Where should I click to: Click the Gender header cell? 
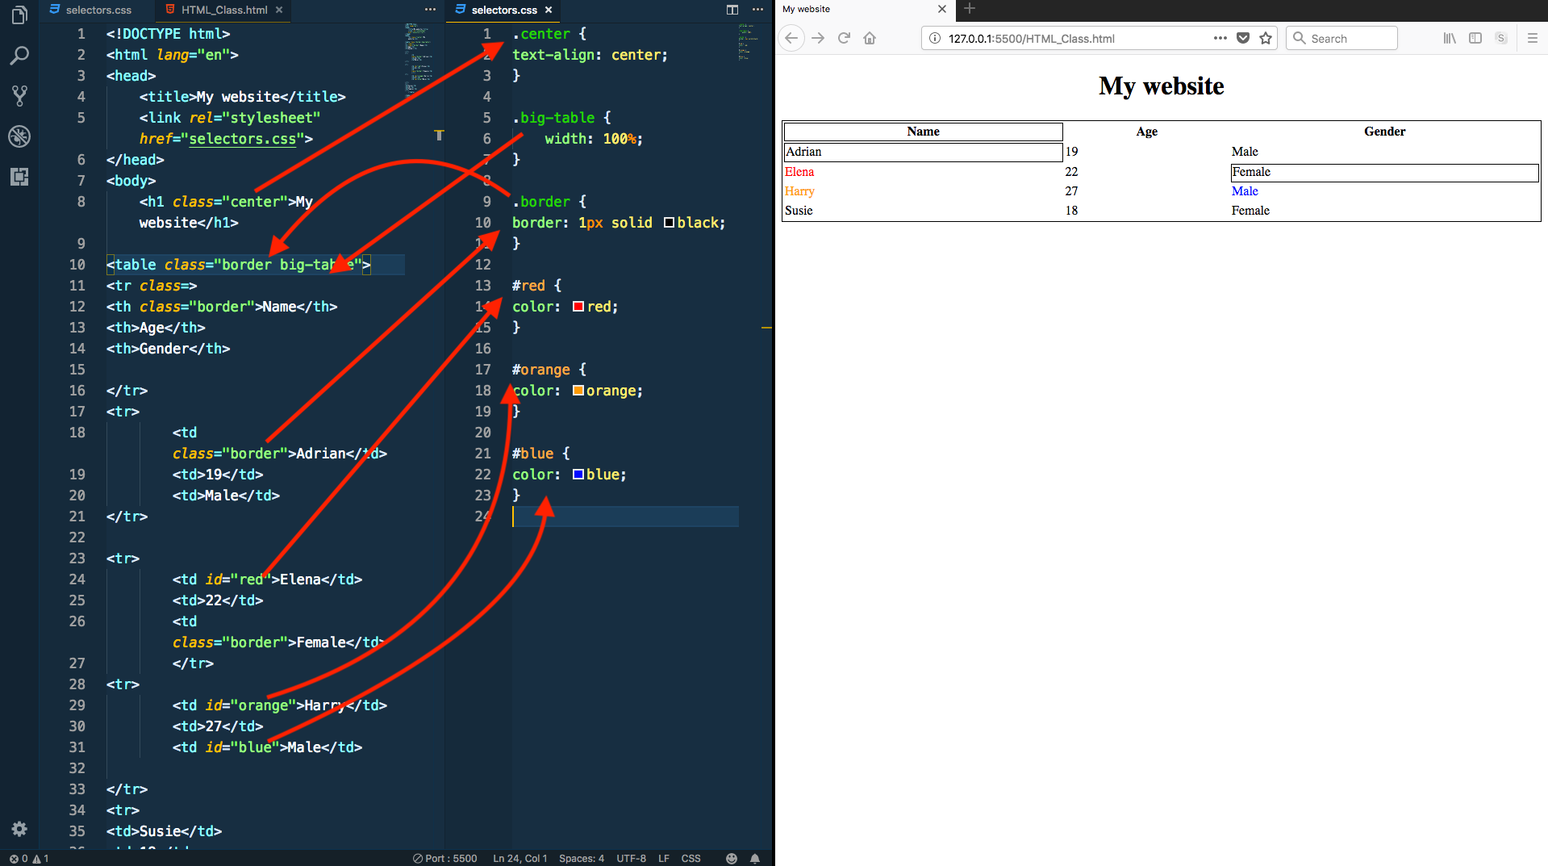[1384, 132]
